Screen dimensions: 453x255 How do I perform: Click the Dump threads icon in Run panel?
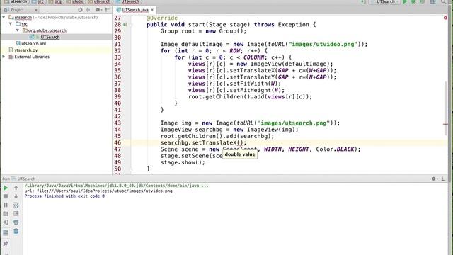(x=6, y=214)
